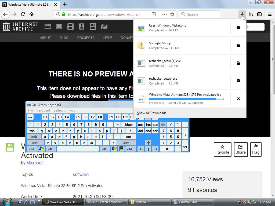Open the Settings menu in On-Screen Keyboard
The image size is (275, 206).
pyautogui.click(x=59, y=111)
